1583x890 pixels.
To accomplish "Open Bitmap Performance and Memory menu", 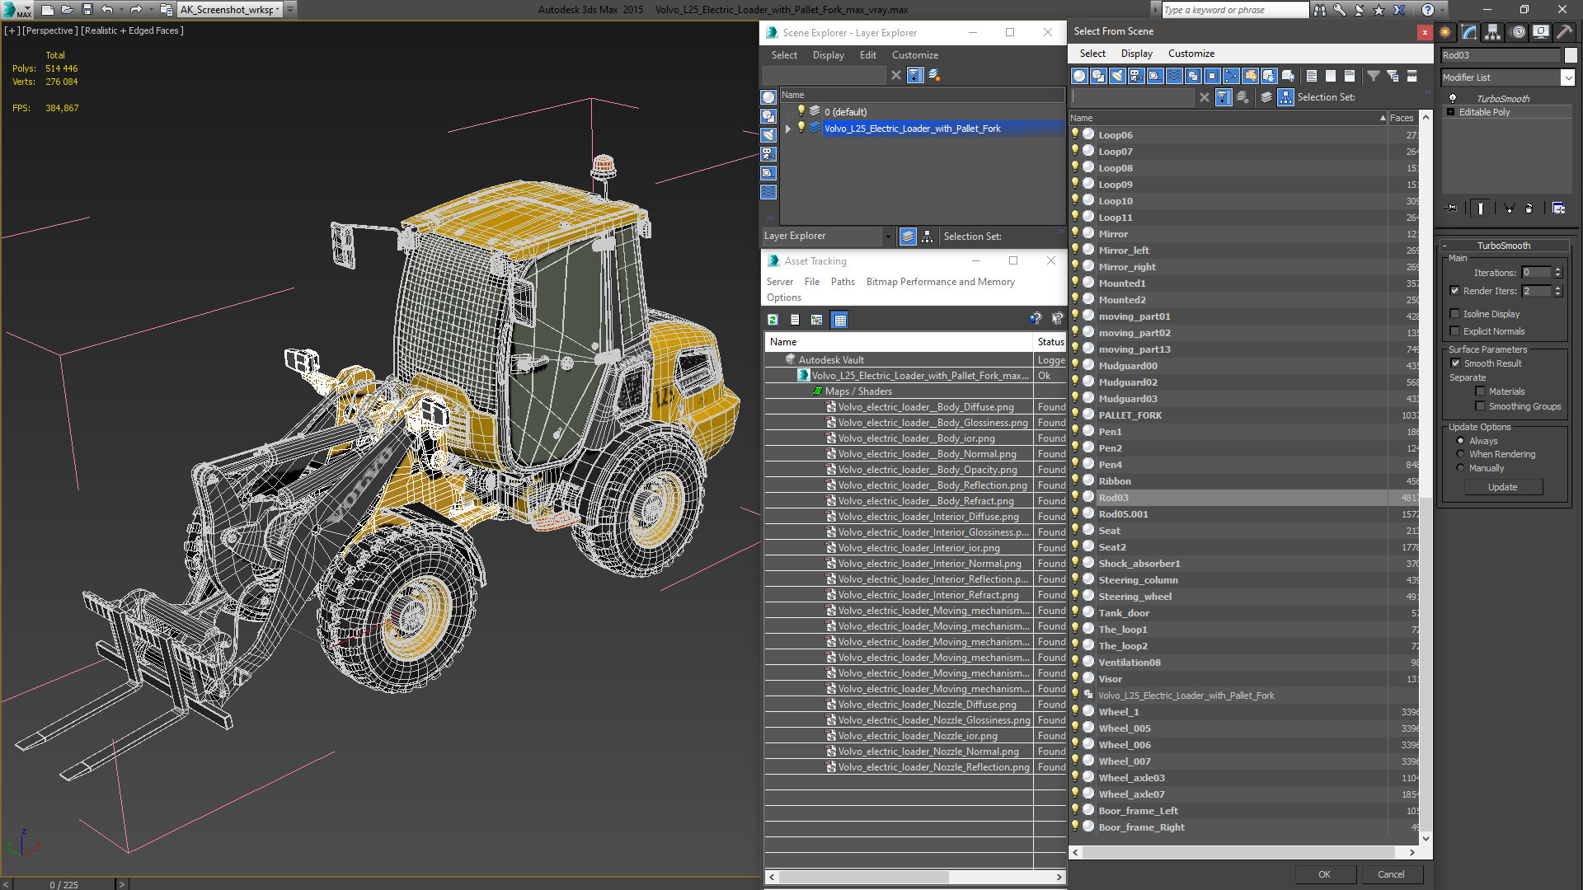I will tap(940, 282).
